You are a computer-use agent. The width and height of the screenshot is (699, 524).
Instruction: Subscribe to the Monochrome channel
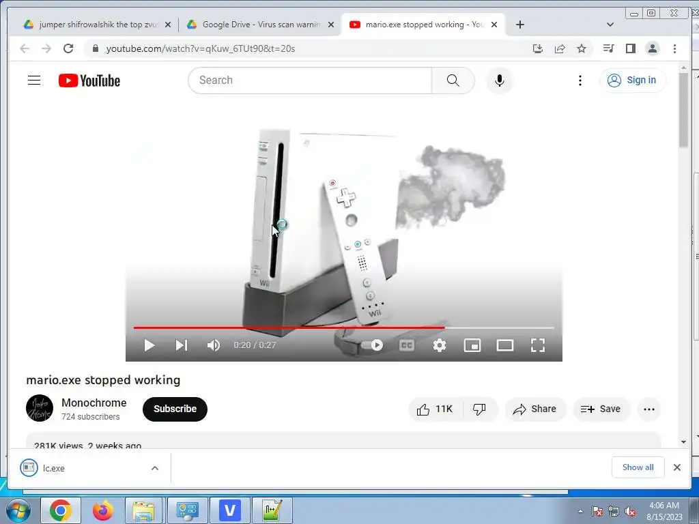tap(175, 409)
